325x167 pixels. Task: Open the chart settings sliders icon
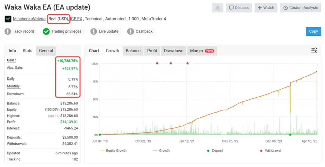coord(314,51)
